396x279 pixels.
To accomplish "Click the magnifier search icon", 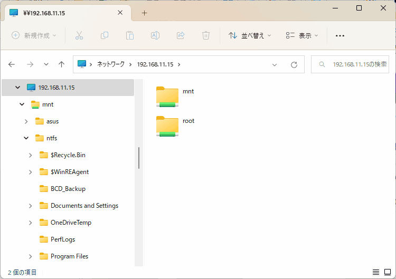I will (x=322, y=64).
